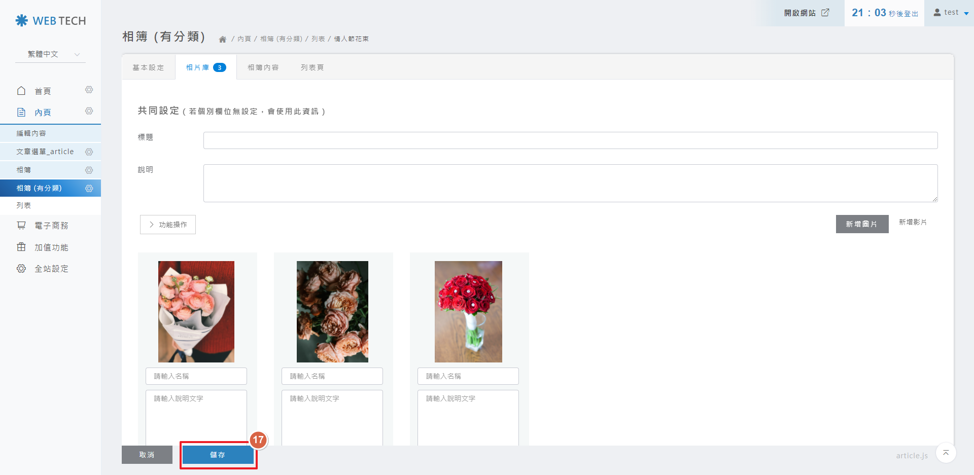The width and height of the screenshot is (974, 475).
Task: Open the 繁體中文 language dropdown
Action: [51, 54]
